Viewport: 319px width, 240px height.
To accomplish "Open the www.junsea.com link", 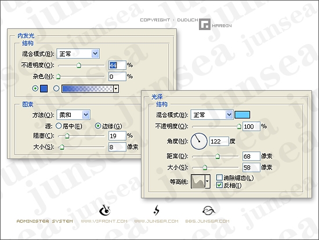I will point(156,221).
